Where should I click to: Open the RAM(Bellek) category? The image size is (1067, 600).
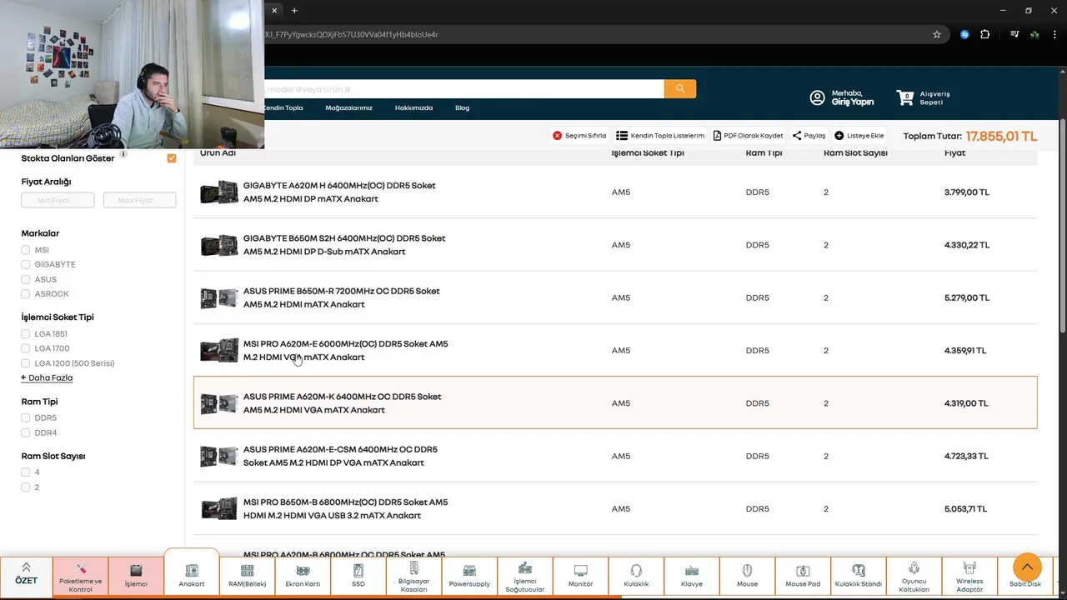point(248,576)
